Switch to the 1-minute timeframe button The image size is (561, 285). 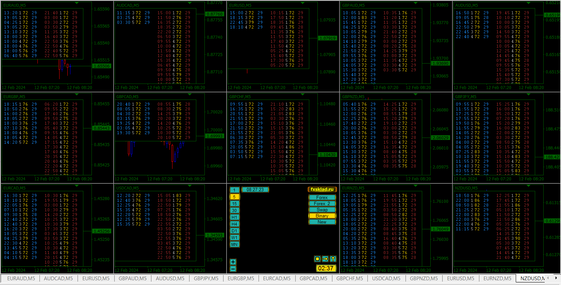pos(234,190)
